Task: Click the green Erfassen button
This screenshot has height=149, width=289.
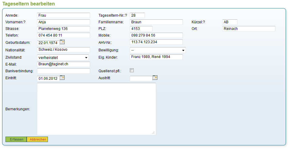Action: (16, 139)
